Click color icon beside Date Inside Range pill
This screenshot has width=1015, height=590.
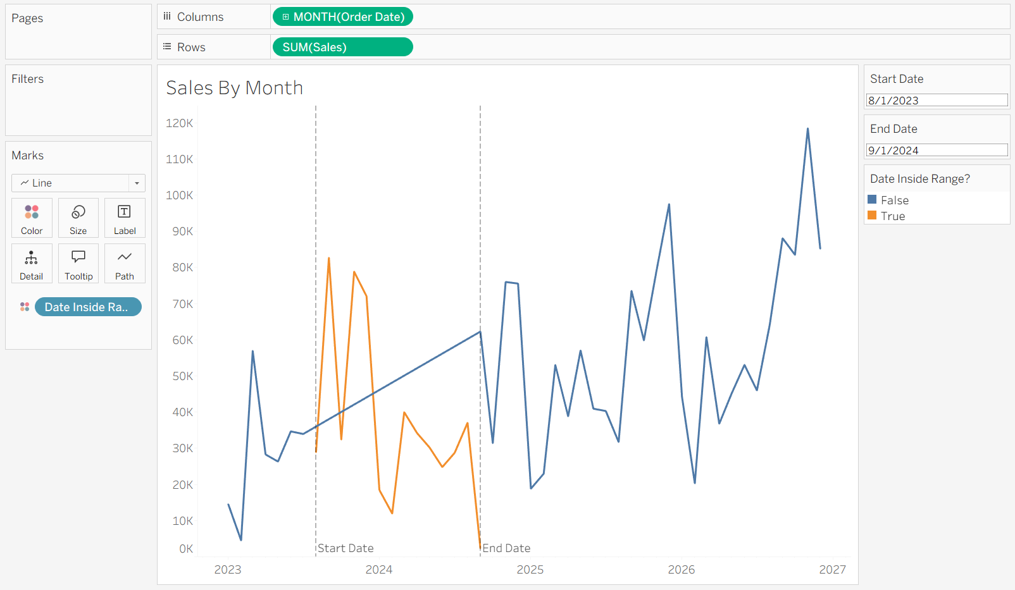coord(25,307)
